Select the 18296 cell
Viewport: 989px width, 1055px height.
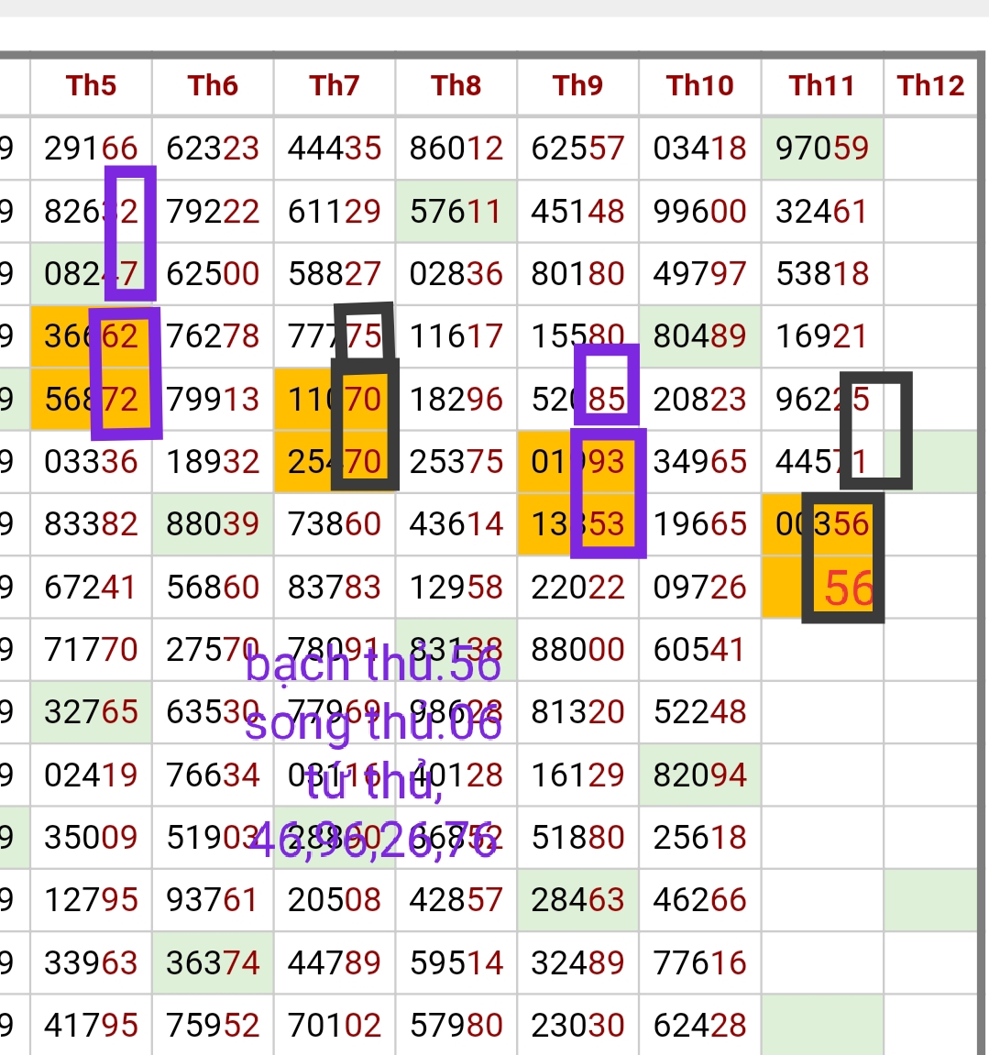[456, 400]
